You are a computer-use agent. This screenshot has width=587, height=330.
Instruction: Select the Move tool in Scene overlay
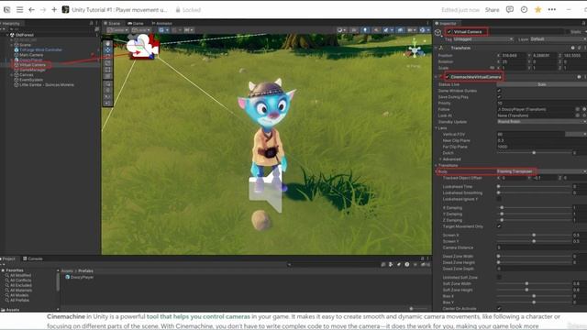[108, 49]
